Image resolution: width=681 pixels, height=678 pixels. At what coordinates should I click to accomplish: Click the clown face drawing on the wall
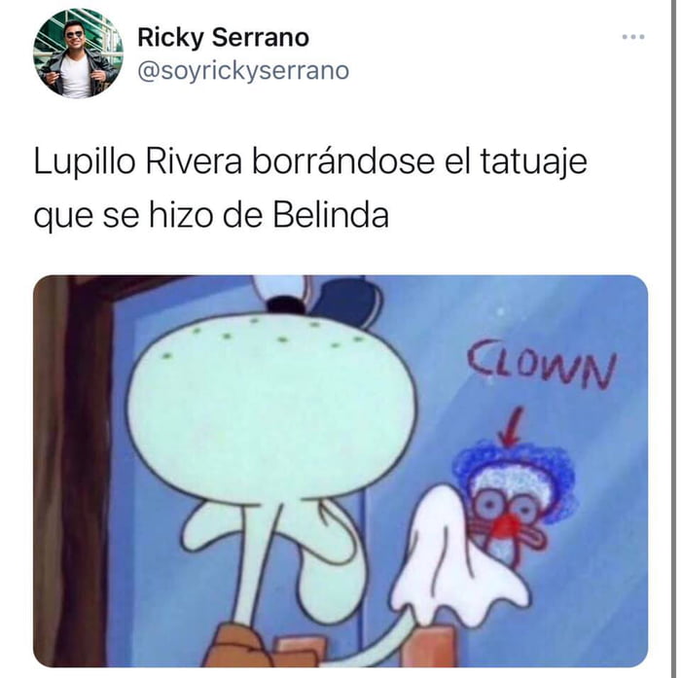[x=515, y=504]
